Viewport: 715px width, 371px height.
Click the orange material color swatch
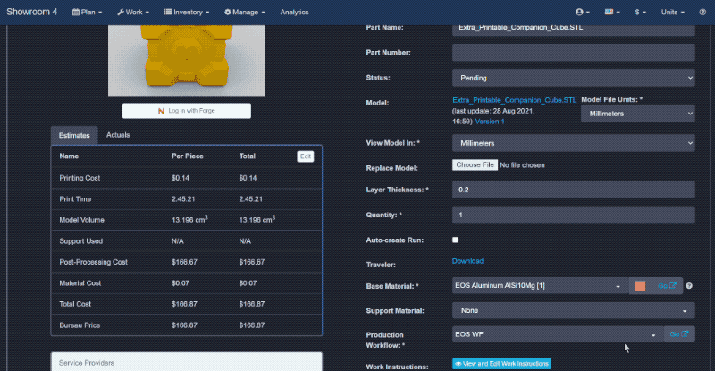(640, 286)
